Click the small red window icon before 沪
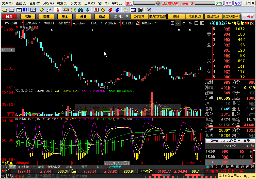 coord(3,171)
